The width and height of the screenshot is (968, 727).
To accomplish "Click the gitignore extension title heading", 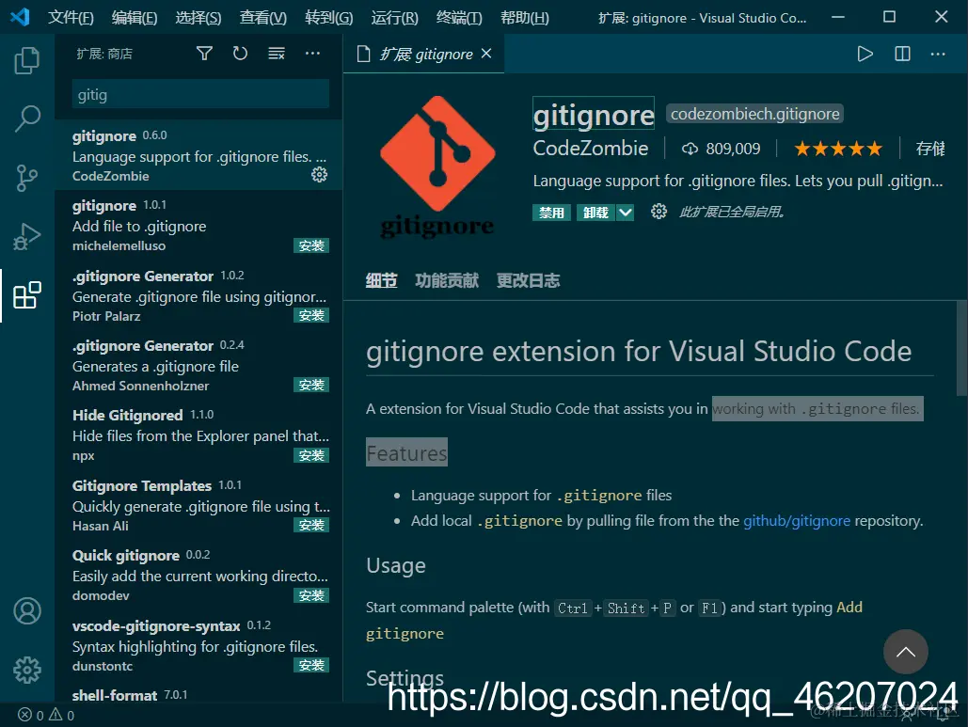I will [x=594, y=115].
